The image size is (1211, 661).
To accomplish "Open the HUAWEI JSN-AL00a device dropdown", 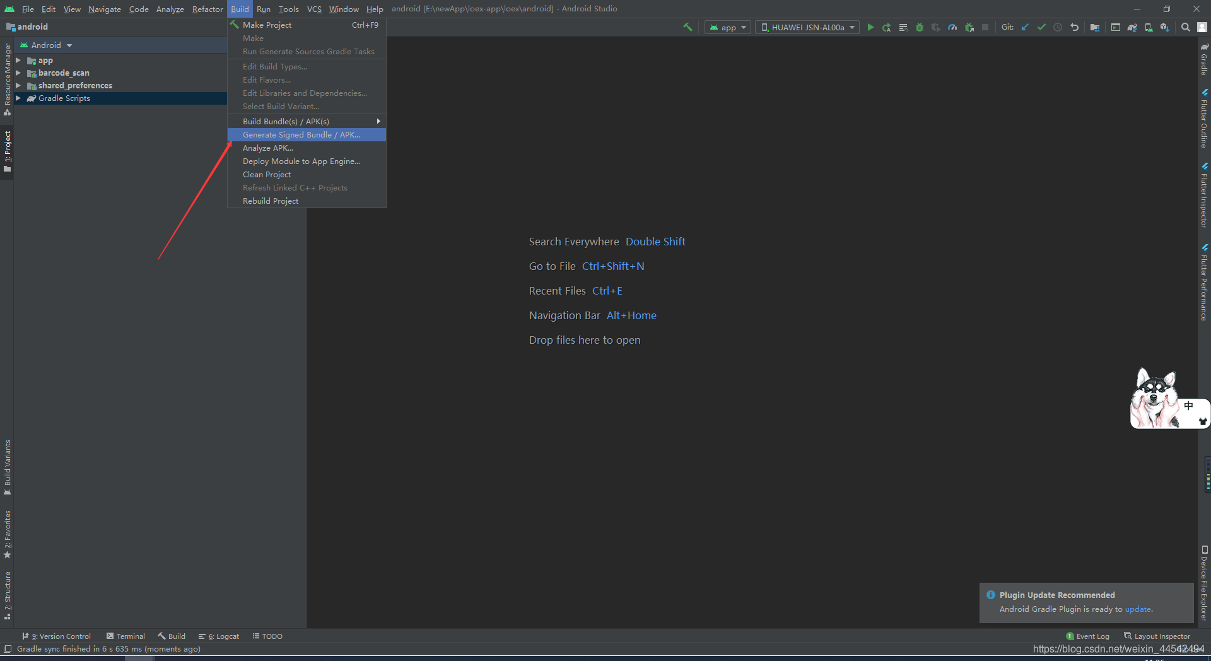I will coord(807,27).
